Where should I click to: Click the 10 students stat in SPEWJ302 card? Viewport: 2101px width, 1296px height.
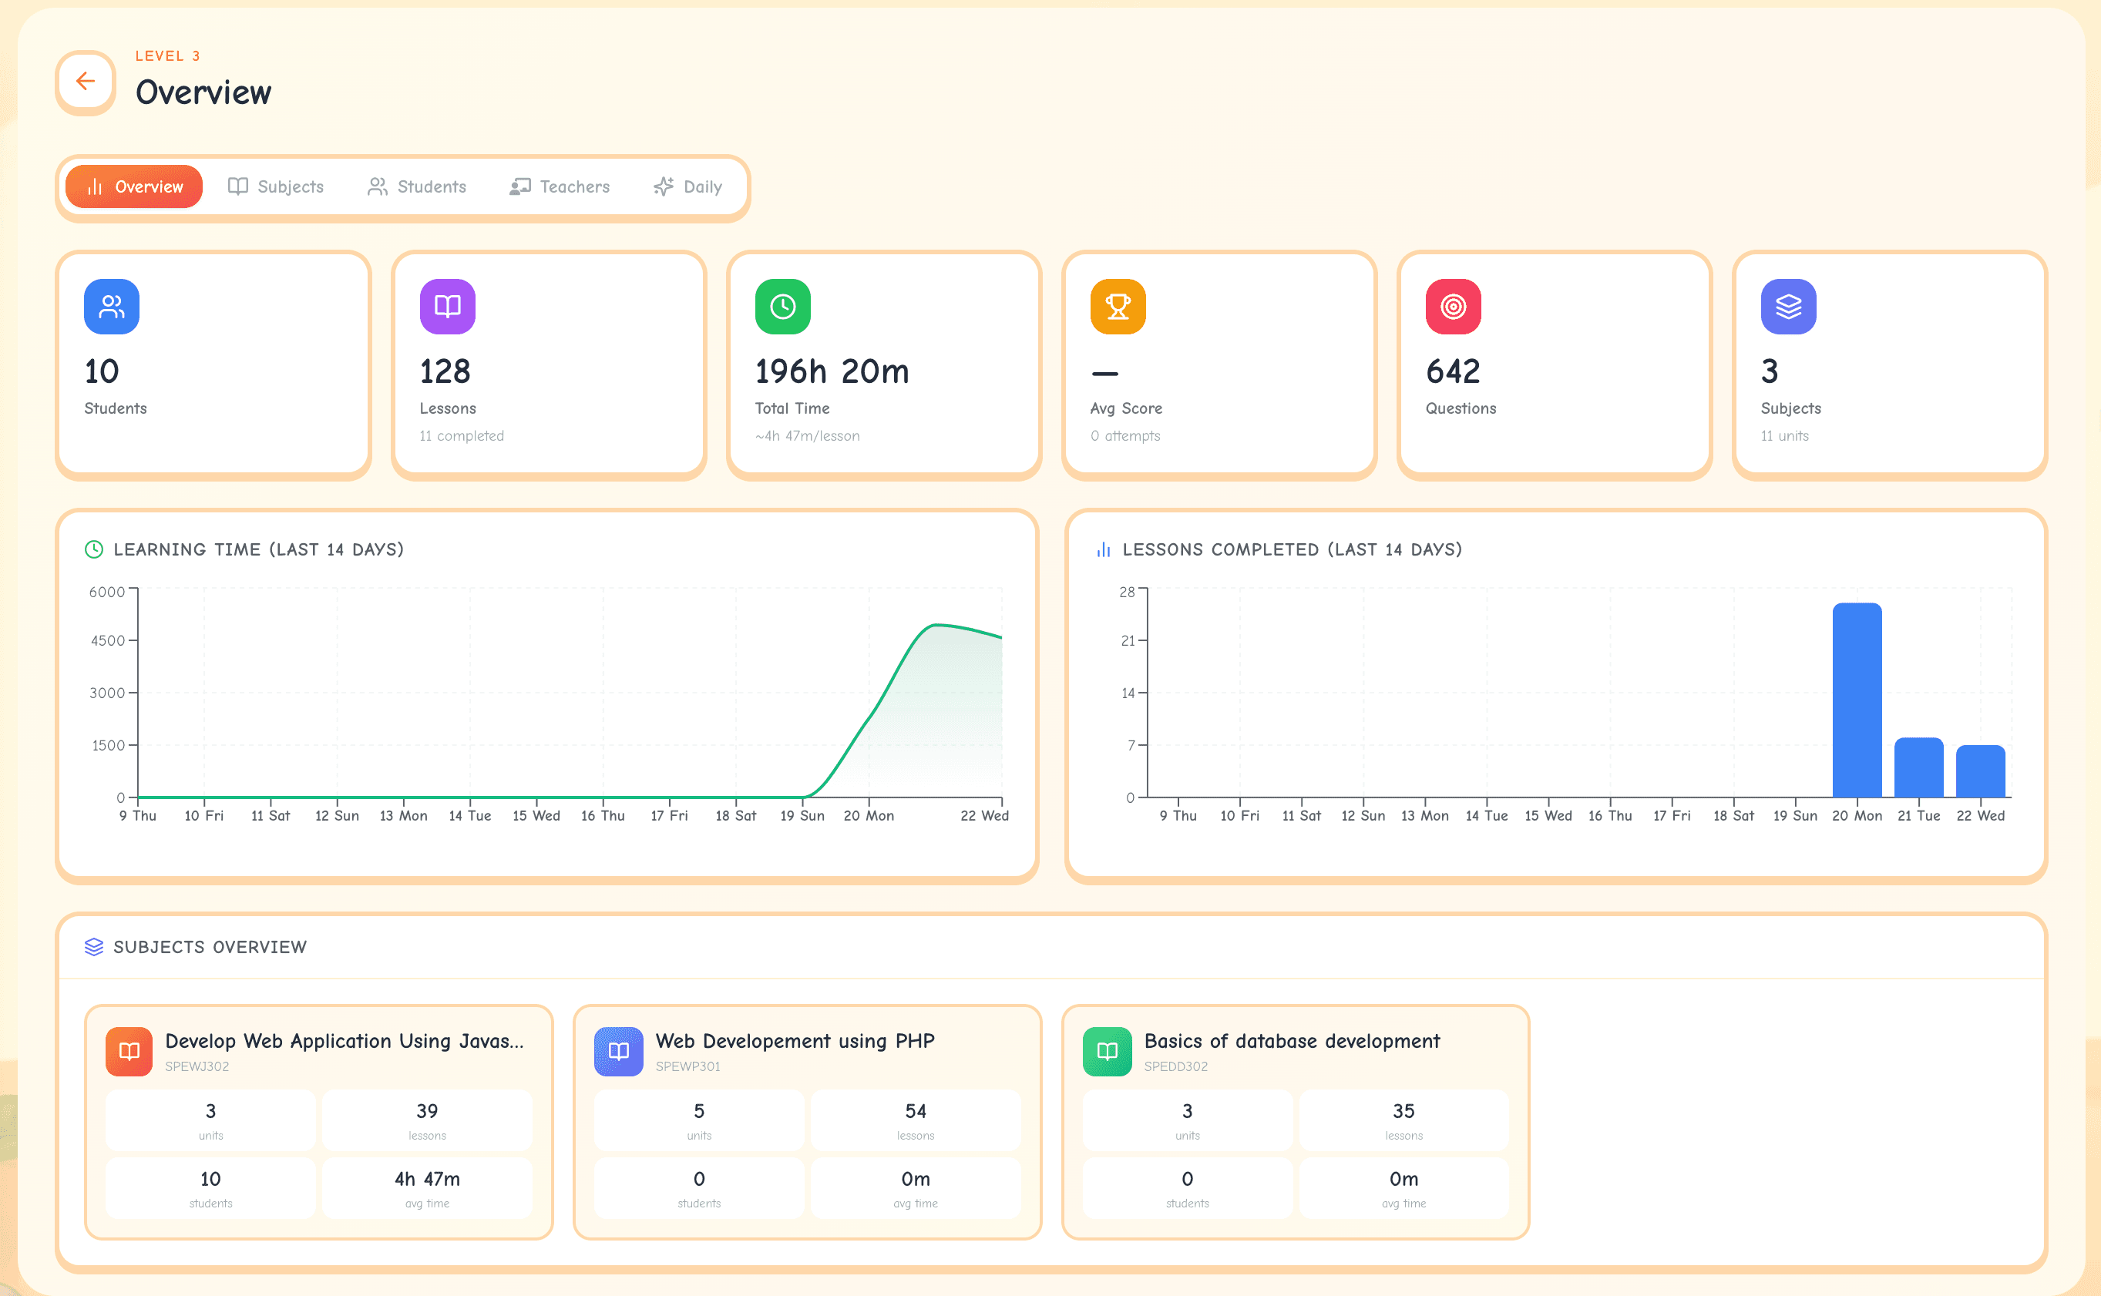click(210, 1189)
